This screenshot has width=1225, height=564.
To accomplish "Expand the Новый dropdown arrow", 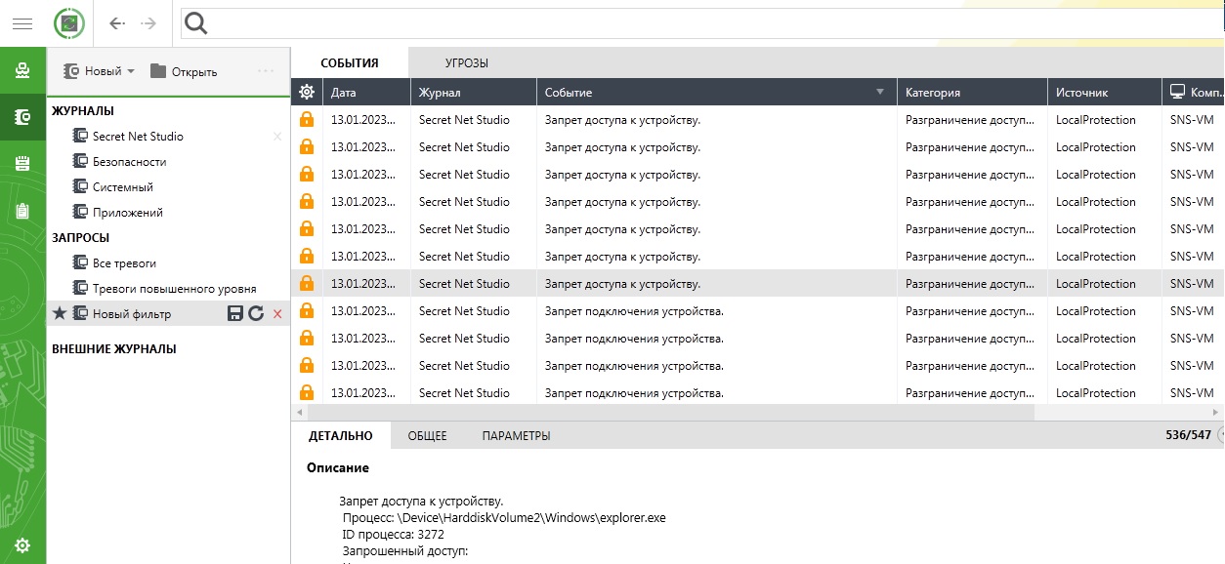I will 131,71.
